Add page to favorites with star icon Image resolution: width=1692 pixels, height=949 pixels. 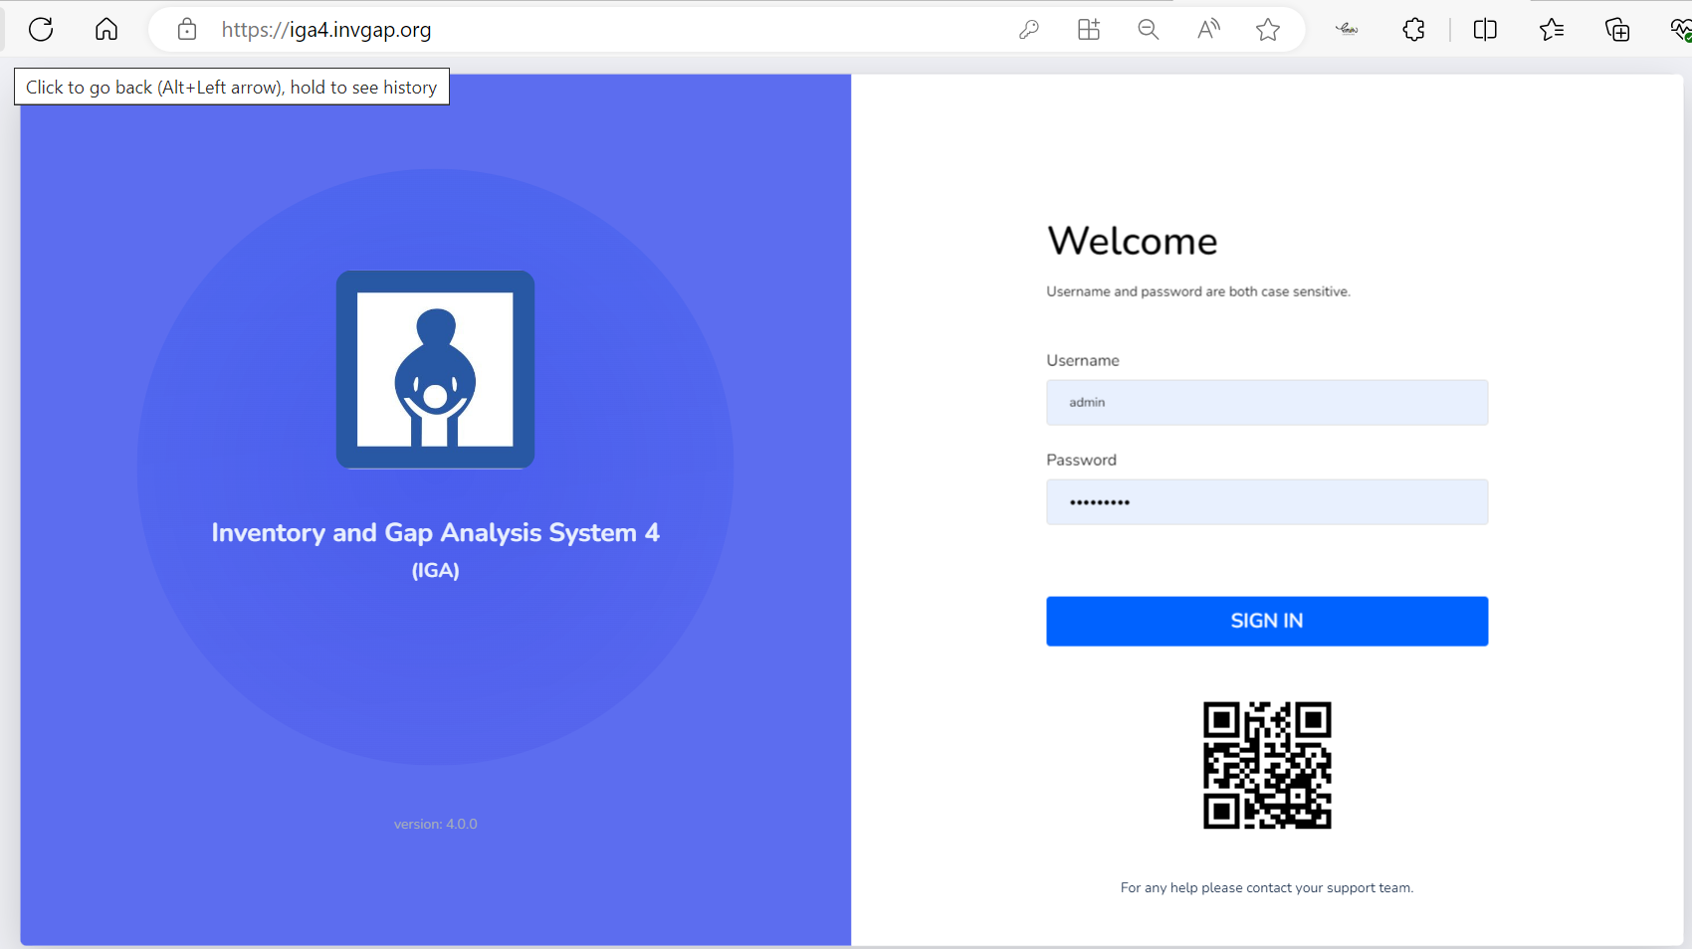point(1268,30)
